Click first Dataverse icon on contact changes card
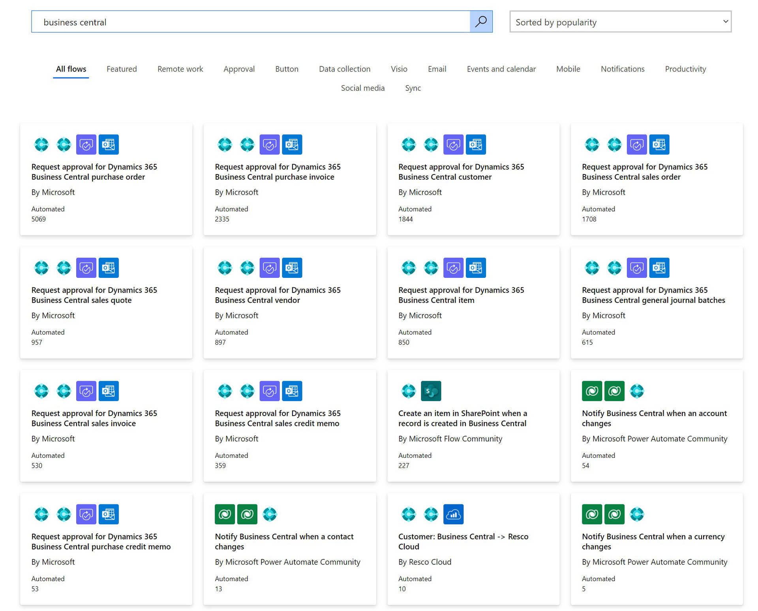758x611 pixels. pos(225,514)
